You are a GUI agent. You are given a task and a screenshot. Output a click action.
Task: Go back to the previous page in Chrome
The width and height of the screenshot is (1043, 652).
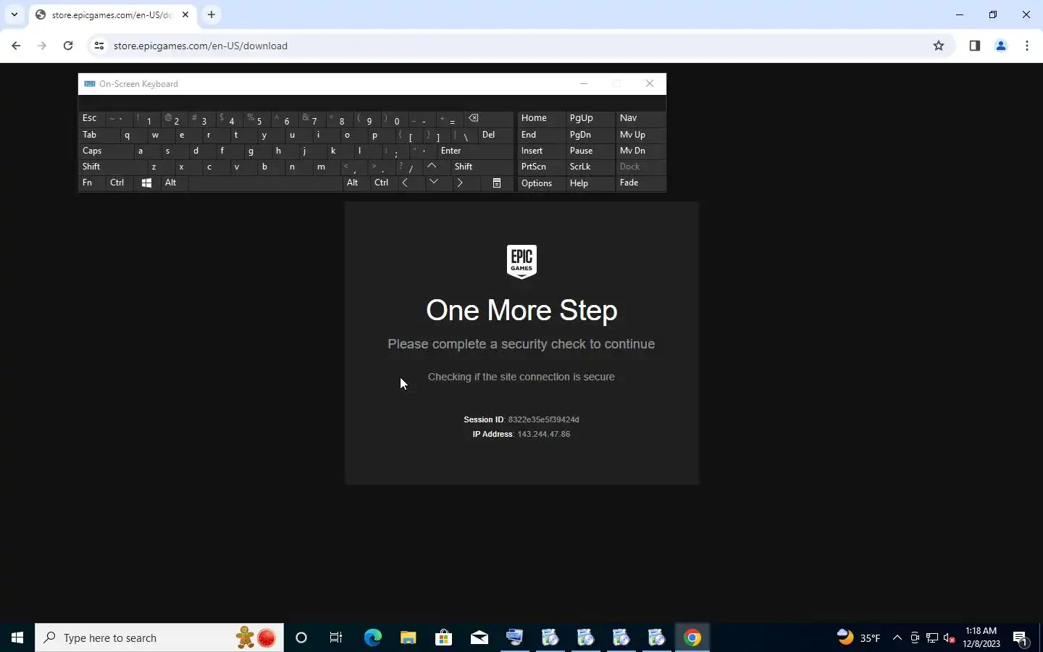point(16,46)
